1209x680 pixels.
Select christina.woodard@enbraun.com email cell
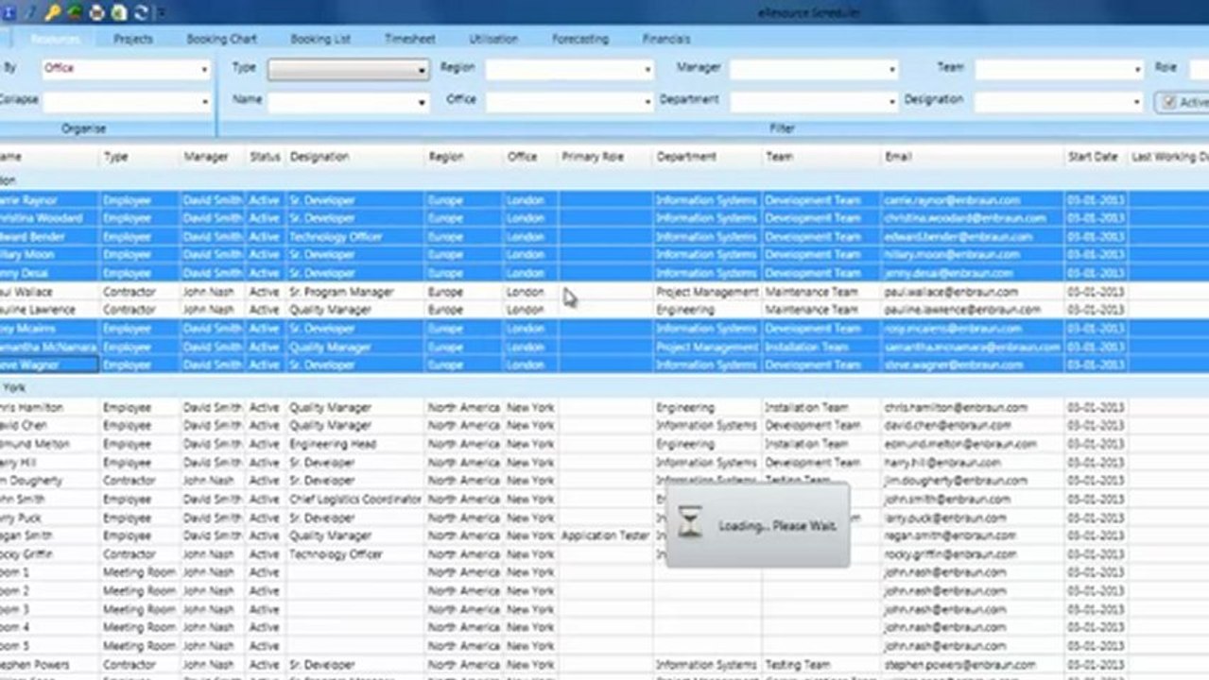[x=973, y=218]
